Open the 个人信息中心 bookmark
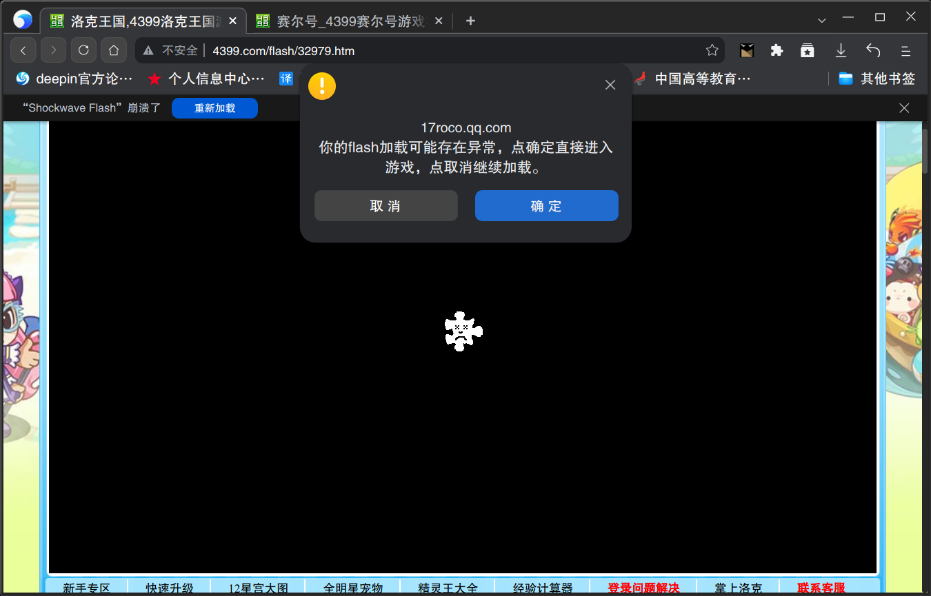Screen dimensions: 931x596 point(207,79)
